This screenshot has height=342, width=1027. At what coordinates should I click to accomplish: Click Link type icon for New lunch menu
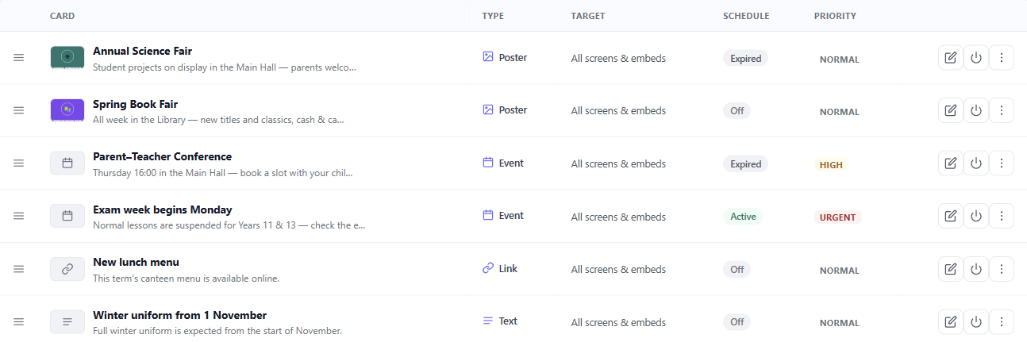coord(488,268)
